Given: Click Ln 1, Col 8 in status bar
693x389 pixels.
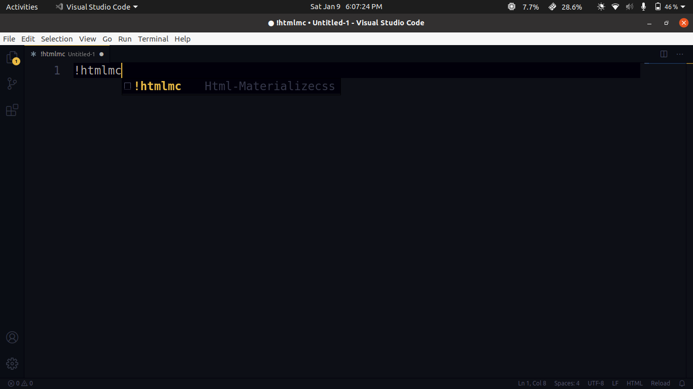Looking at the screenshot, I should tap(532, 383).
